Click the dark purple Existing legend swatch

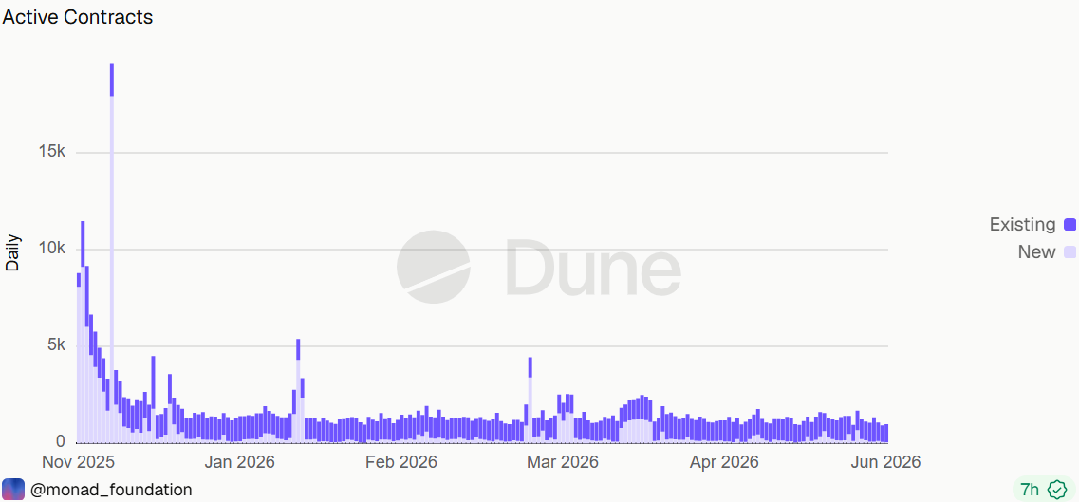tap(1070, 224)
